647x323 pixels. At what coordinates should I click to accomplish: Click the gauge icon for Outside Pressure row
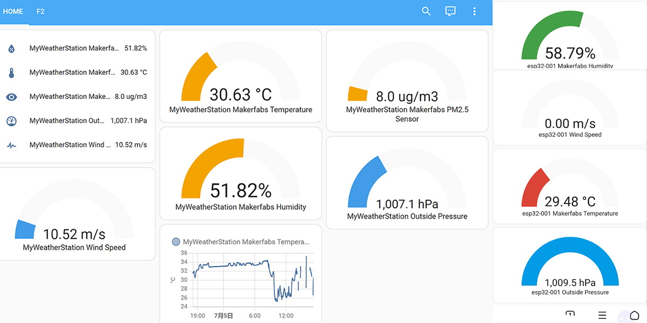click(x=11, y=121)
